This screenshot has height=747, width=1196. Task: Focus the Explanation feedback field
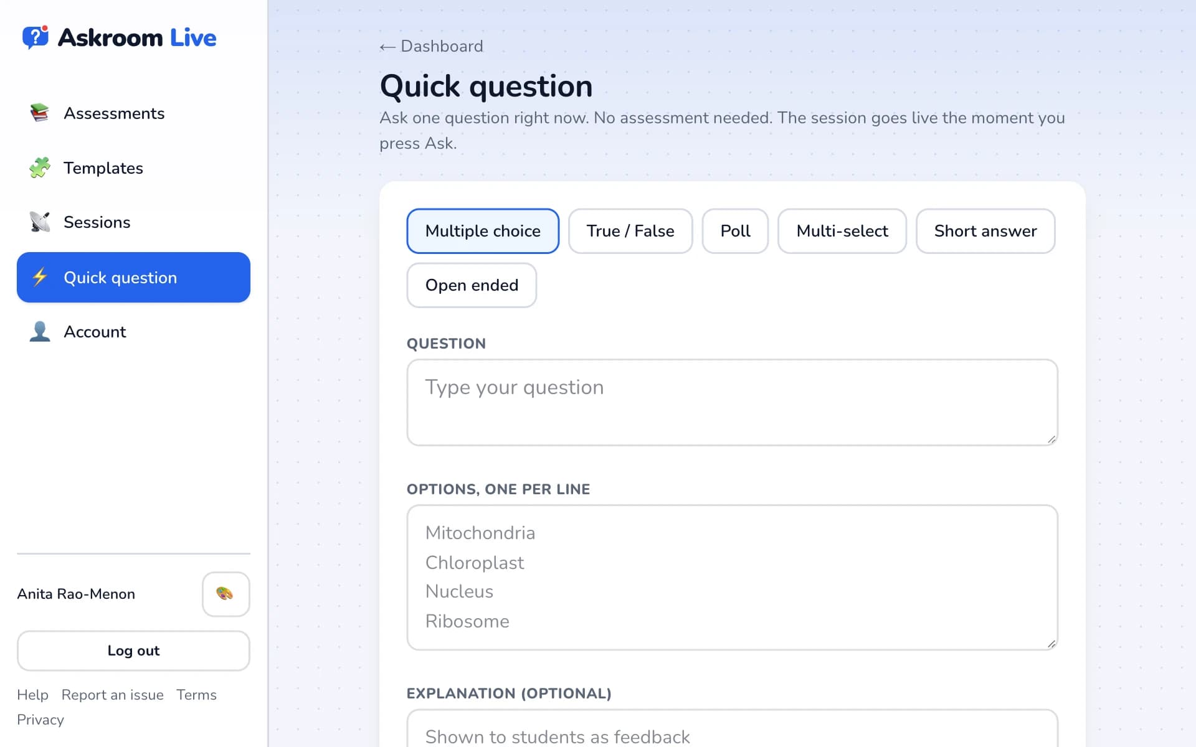[x=732, y=728]
